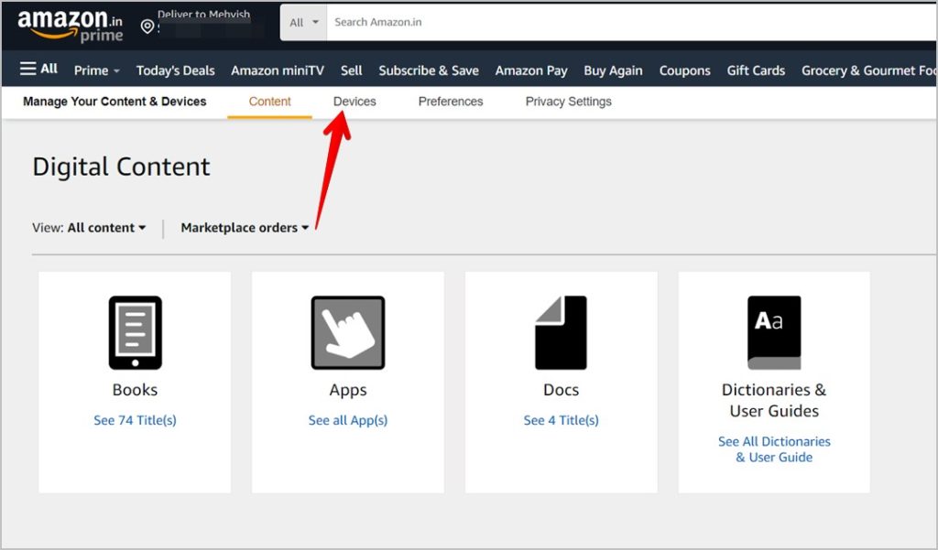Screen dimensions: 938x550
Task: Focus the Search Amazon.in field
Action: [x=632, y=23]
